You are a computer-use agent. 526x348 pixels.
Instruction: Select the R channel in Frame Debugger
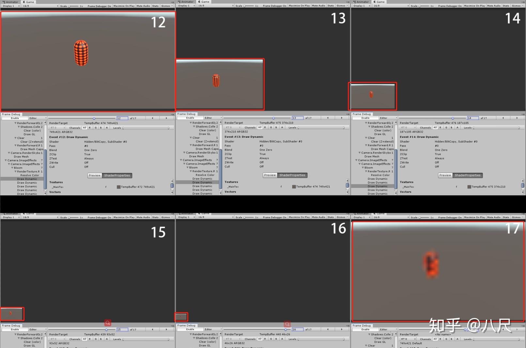pos(90,128)
